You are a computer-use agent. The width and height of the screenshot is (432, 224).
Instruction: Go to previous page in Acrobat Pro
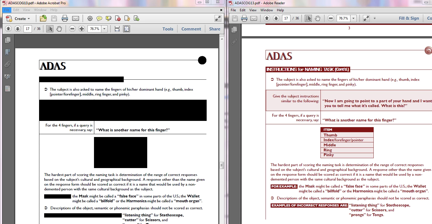[x=8, y=29]
